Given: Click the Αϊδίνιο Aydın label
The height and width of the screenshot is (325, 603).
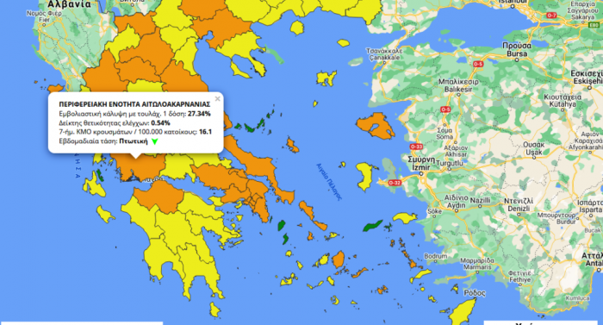Looking at the screenshot, I should [x=456, y=202].
